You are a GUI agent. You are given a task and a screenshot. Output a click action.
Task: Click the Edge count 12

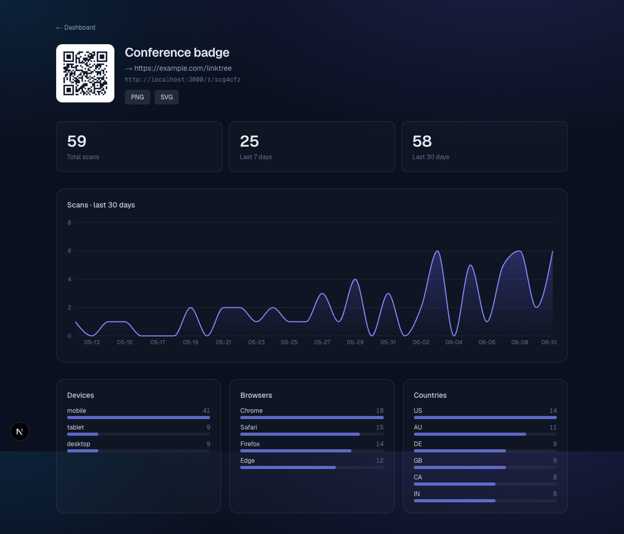point(380,461)
